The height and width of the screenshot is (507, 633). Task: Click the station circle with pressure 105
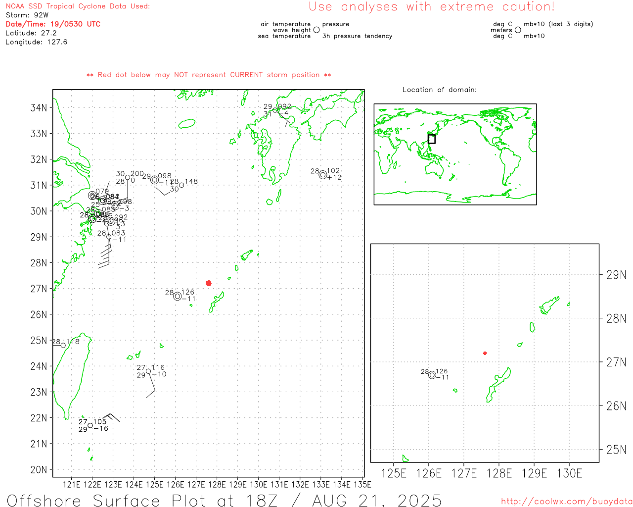90,426
